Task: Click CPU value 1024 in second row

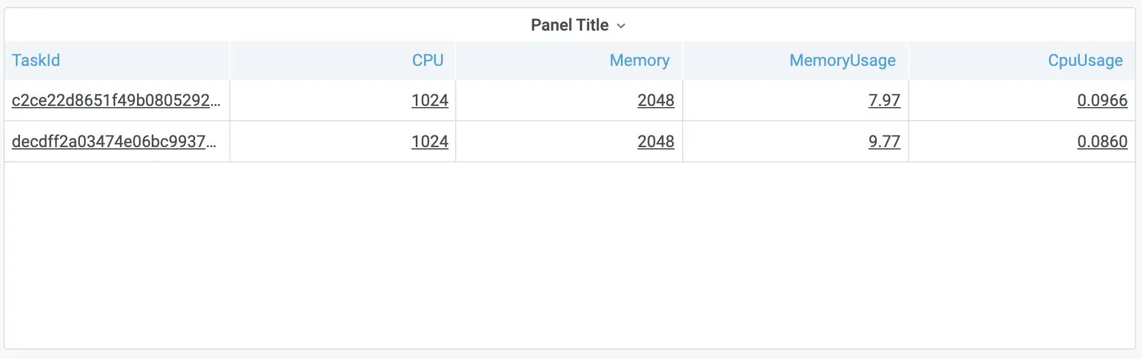Action: point(430,141)
